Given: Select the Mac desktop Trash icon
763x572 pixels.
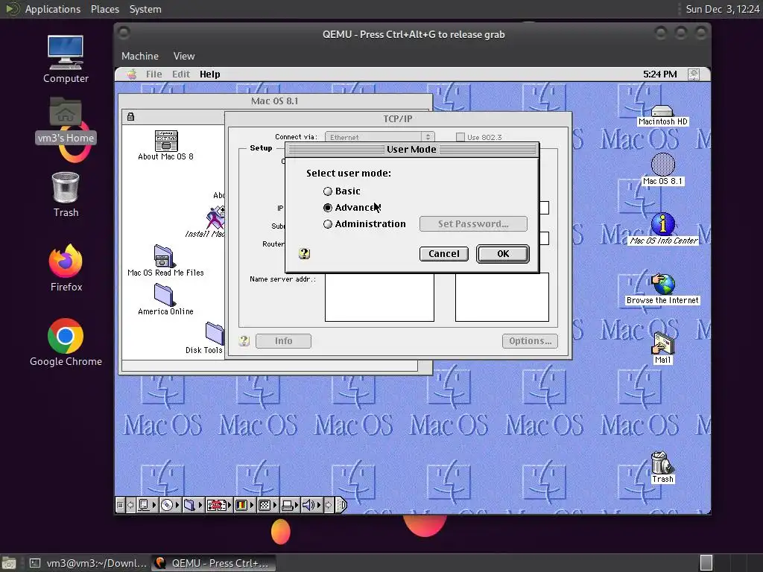Looking at the screenshot, I should click(662, 467).
